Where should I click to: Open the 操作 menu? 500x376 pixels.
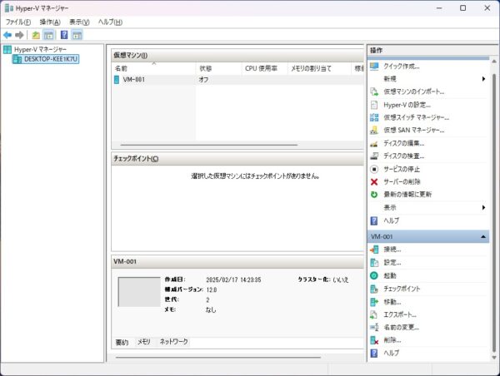50,22
